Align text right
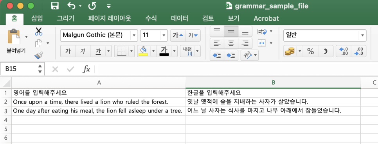 pos(245,43)
